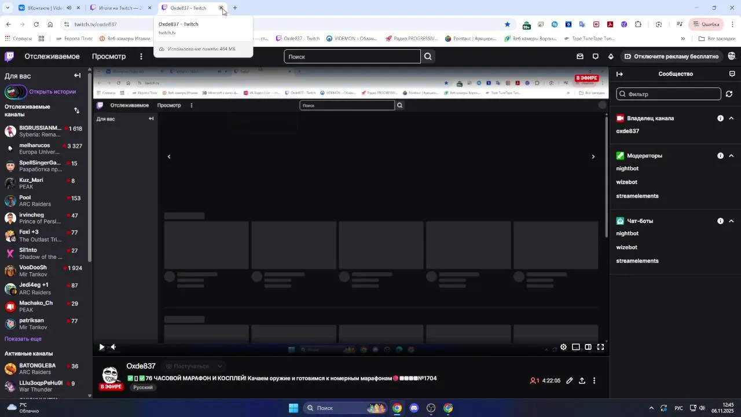Click info icon next to Чат-боты
Image resolution: width=741 pixels, height=417 pixels.
[720, 221]
